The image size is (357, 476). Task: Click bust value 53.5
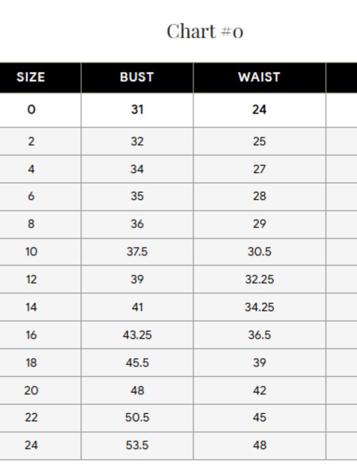click(x=137, y=445)
